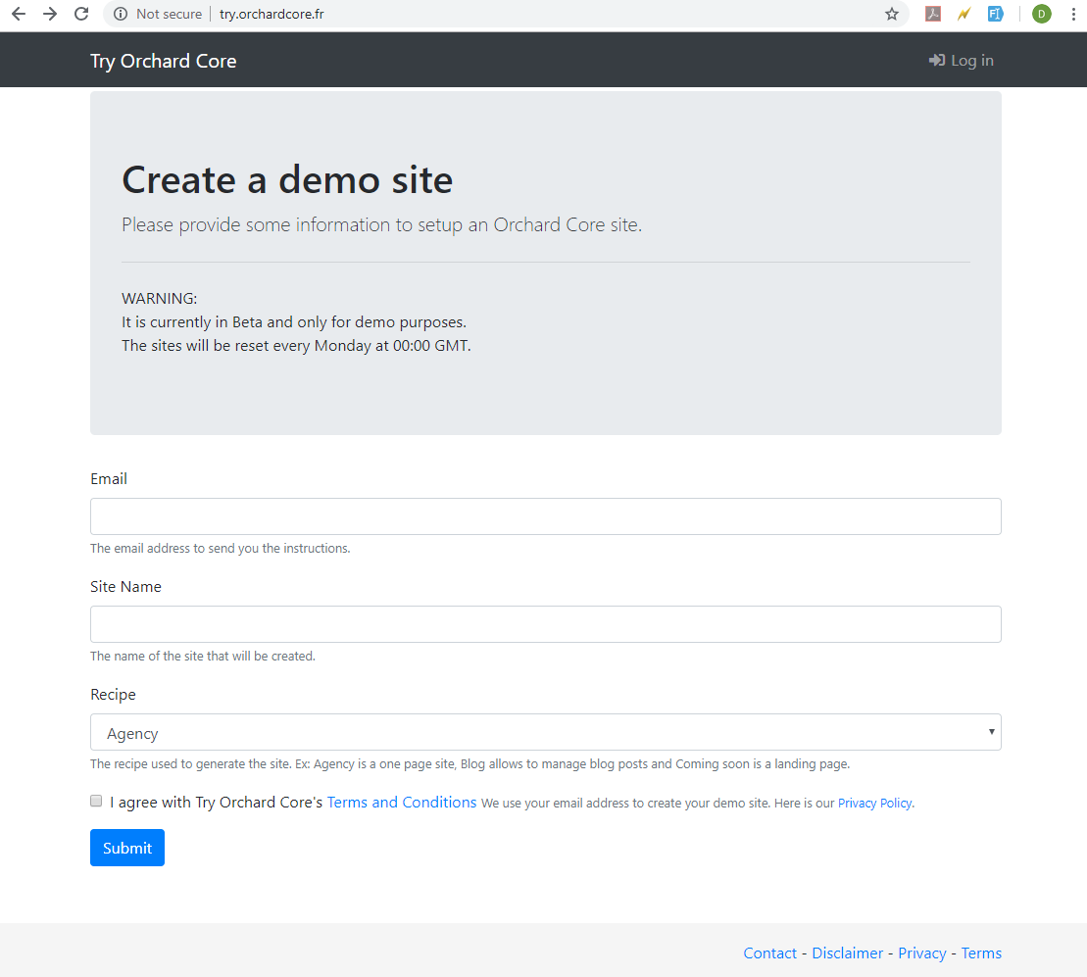Screen dimensions: 1087x977
Task: Click the yellow lightning extension icon
Action: [964, 14]
